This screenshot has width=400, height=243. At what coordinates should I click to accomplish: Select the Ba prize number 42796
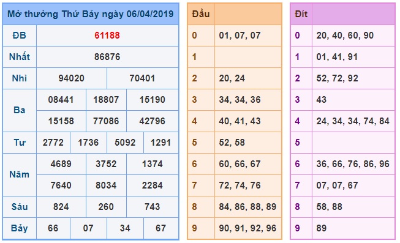coord(153,121)
